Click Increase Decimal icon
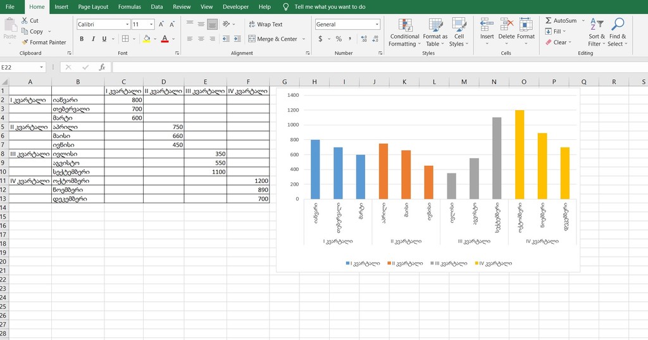This screenshot has width=648, height=340. (x=364, y=39)
